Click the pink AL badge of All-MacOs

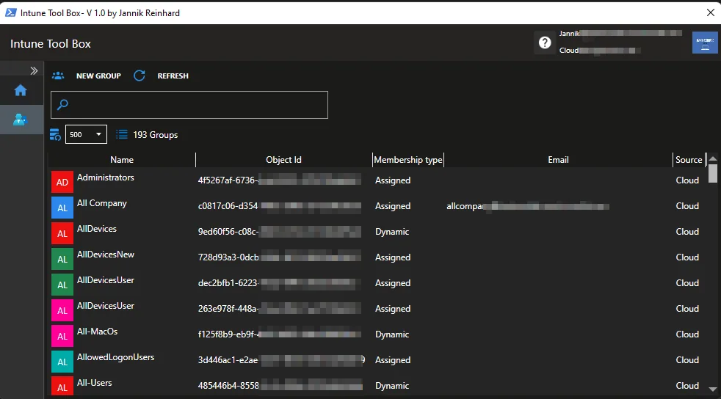click(62, 337)
